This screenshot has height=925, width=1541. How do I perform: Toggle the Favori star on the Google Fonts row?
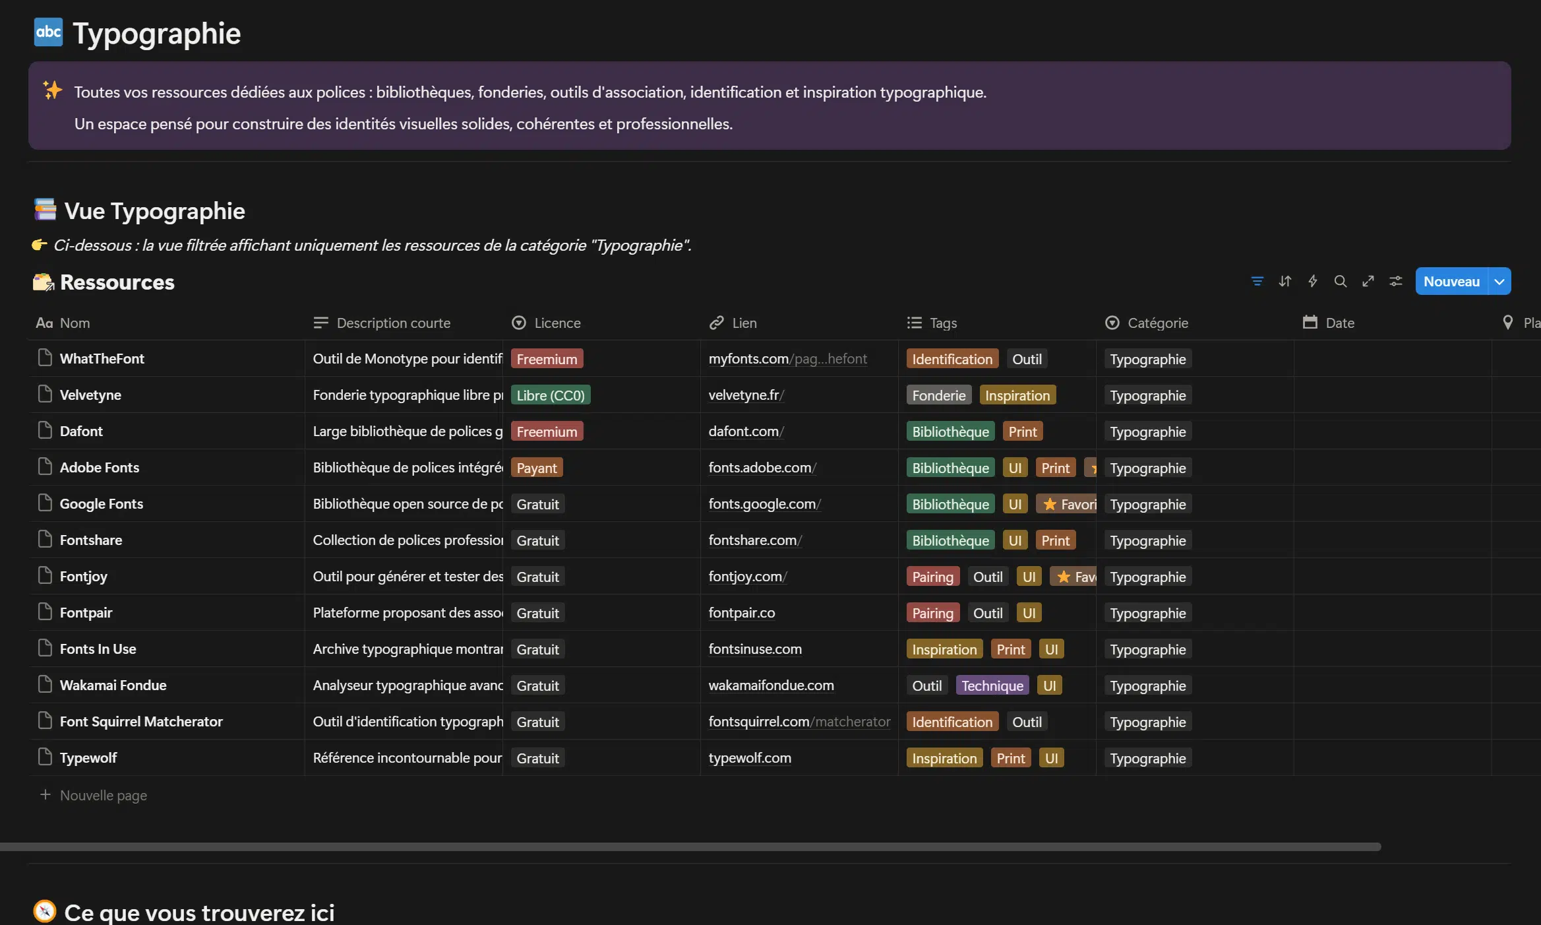1050,503
